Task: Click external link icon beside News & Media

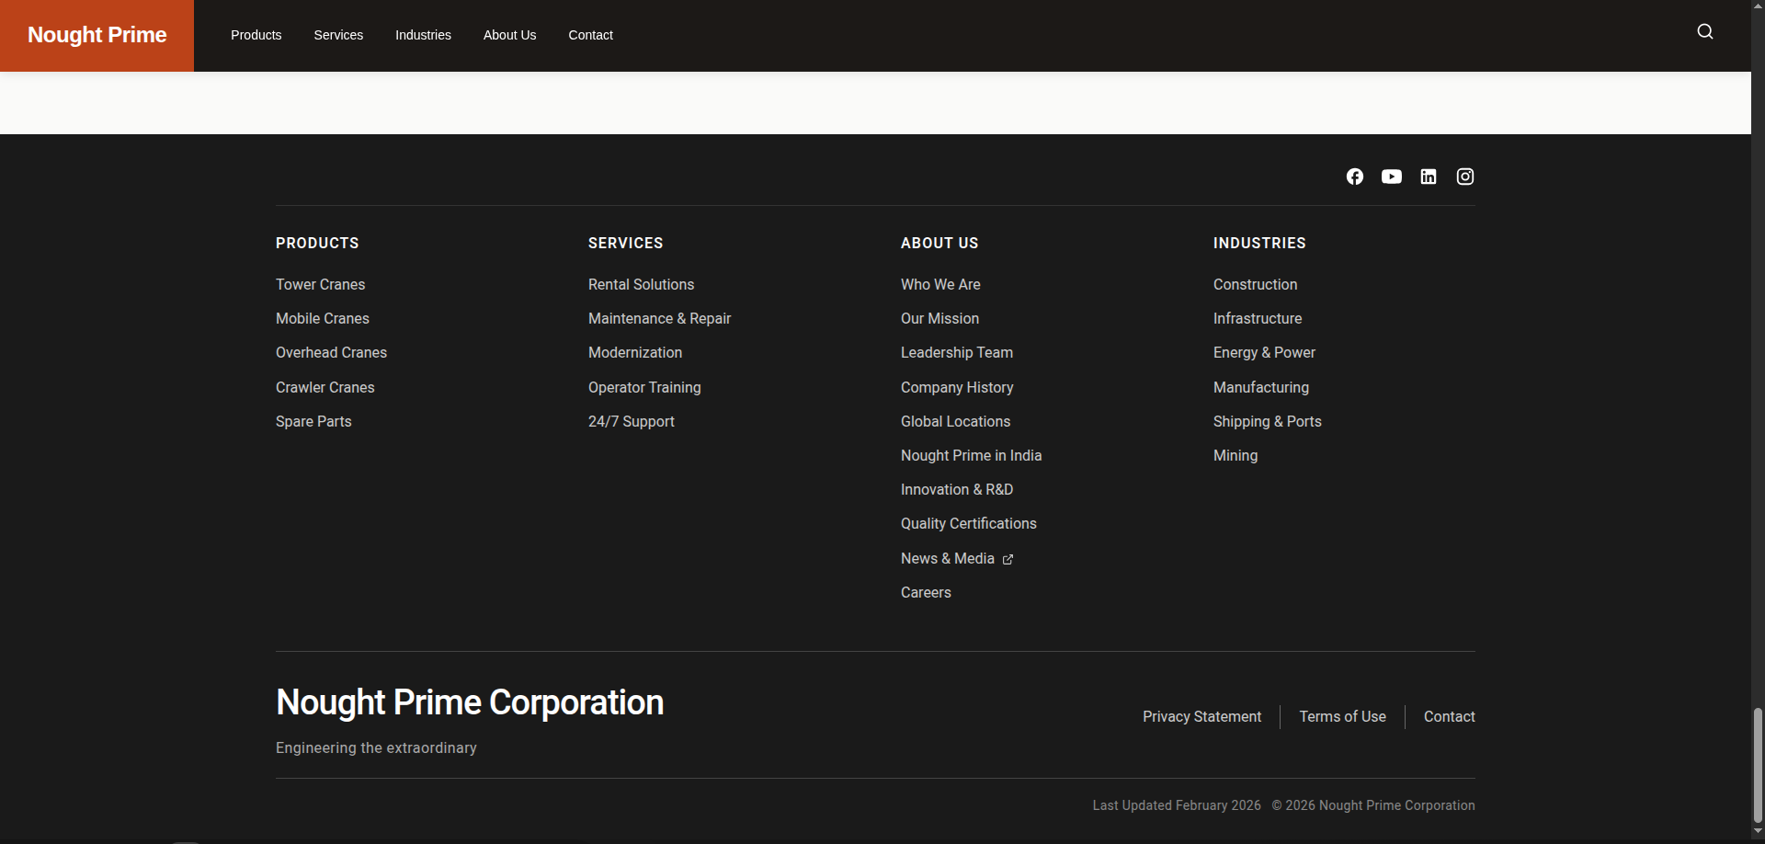Action: pyautogui.click(x=1008, y=559)
